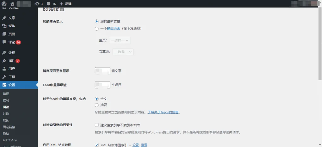Uncheck XML 站点地图索引 checkbox

[97, 145]
